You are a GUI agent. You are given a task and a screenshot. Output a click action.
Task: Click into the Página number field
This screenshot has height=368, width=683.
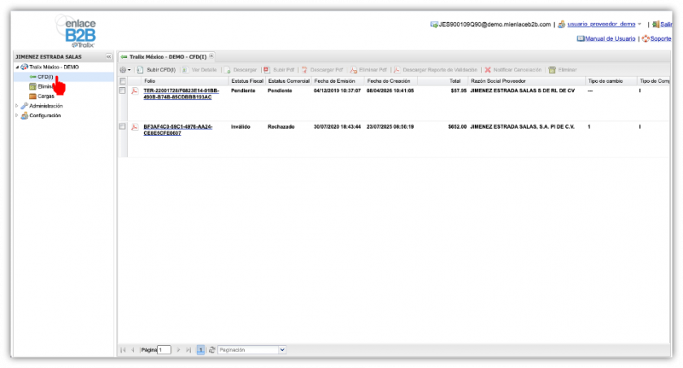[x=164, y=349]
